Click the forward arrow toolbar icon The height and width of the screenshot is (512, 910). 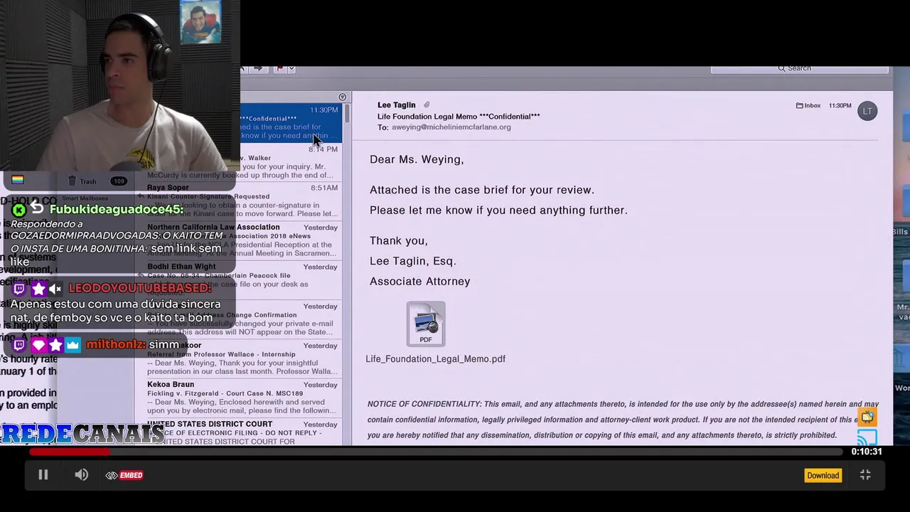coord(259,68)
